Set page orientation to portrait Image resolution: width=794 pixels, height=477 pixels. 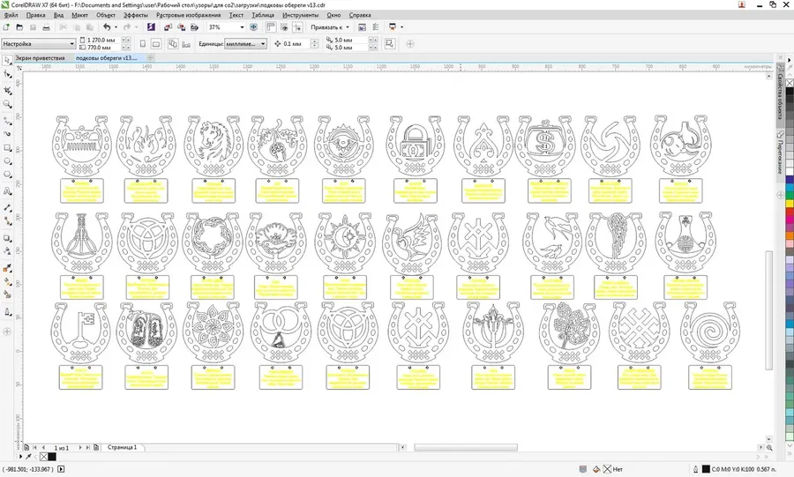pos(143,44)
